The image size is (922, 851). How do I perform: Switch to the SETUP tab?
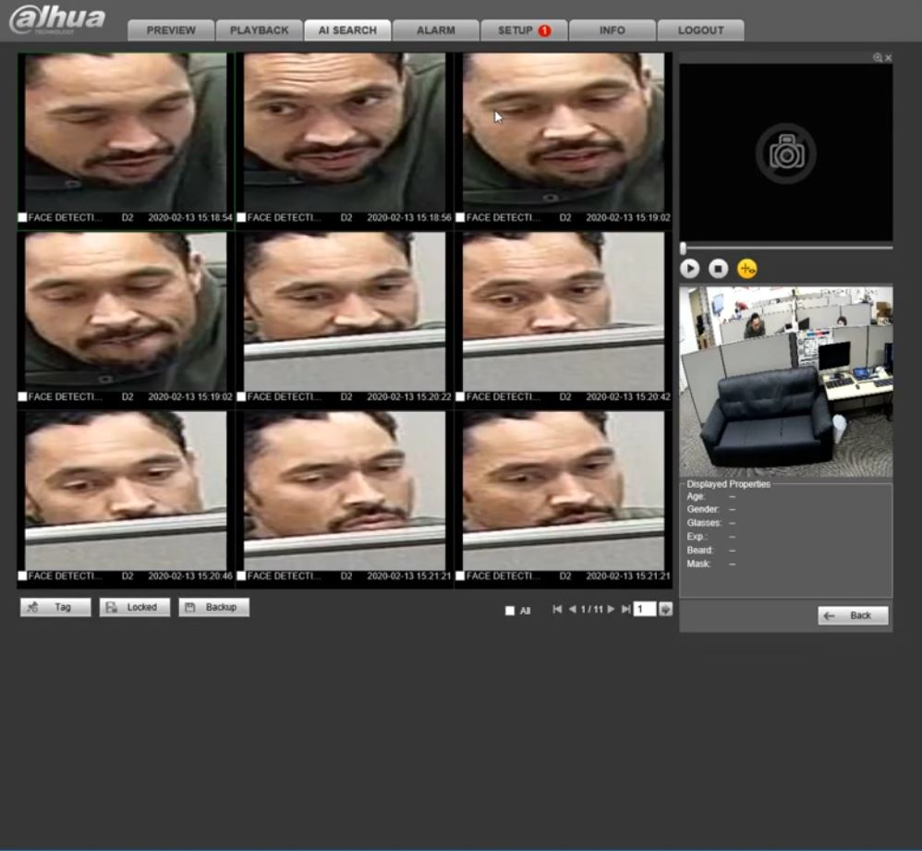tap(523, 30)
